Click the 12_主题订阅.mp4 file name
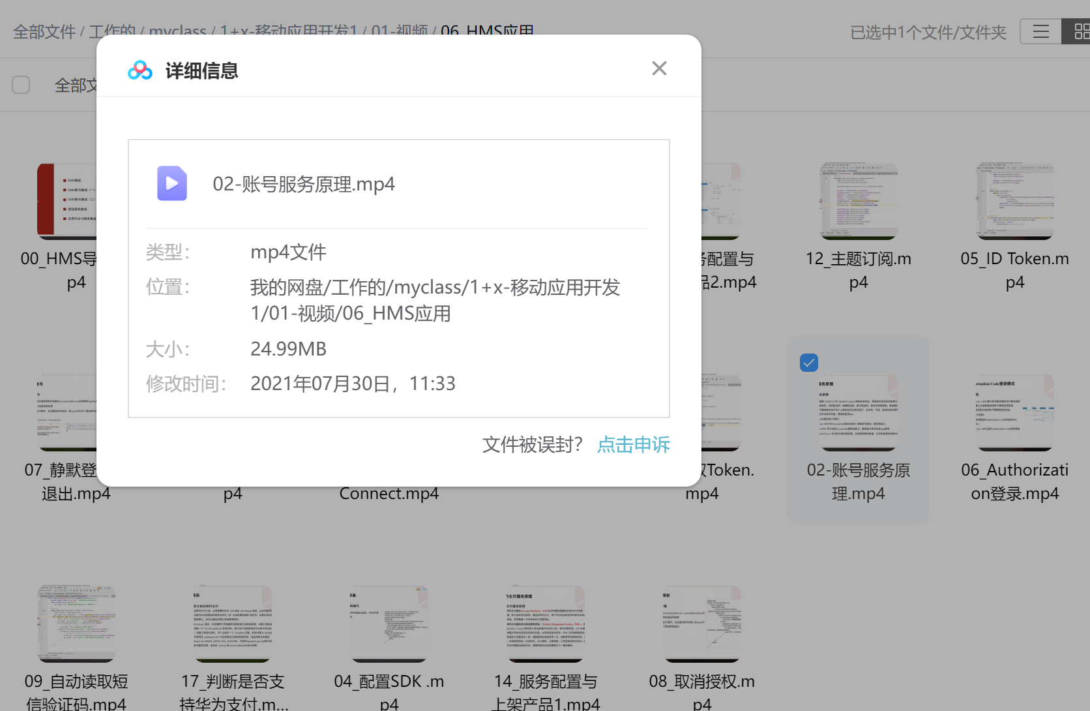Image resolution: width=1090 pixels, height=711 pixels. pyautogui.click(x=859, y=270)
